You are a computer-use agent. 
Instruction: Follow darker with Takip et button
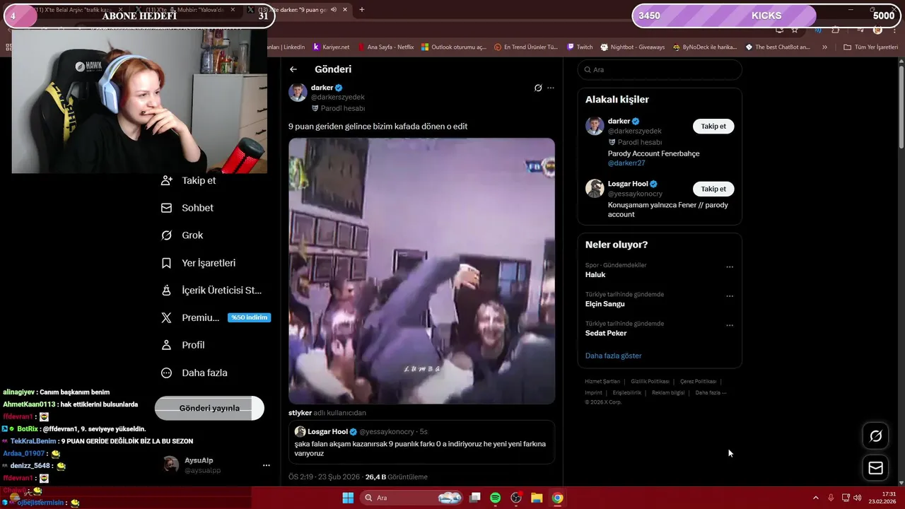[x=713, y=127]
